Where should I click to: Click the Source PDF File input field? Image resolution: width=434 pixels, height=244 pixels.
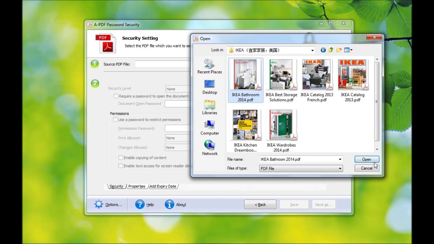click(x=163, y=64)
